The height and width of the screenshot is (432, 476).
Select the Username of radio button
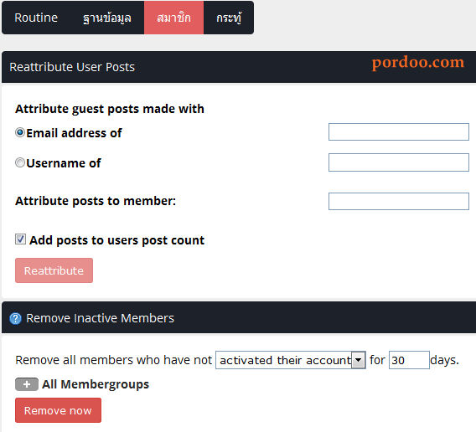pyautogui.click(x=20, y=162)
